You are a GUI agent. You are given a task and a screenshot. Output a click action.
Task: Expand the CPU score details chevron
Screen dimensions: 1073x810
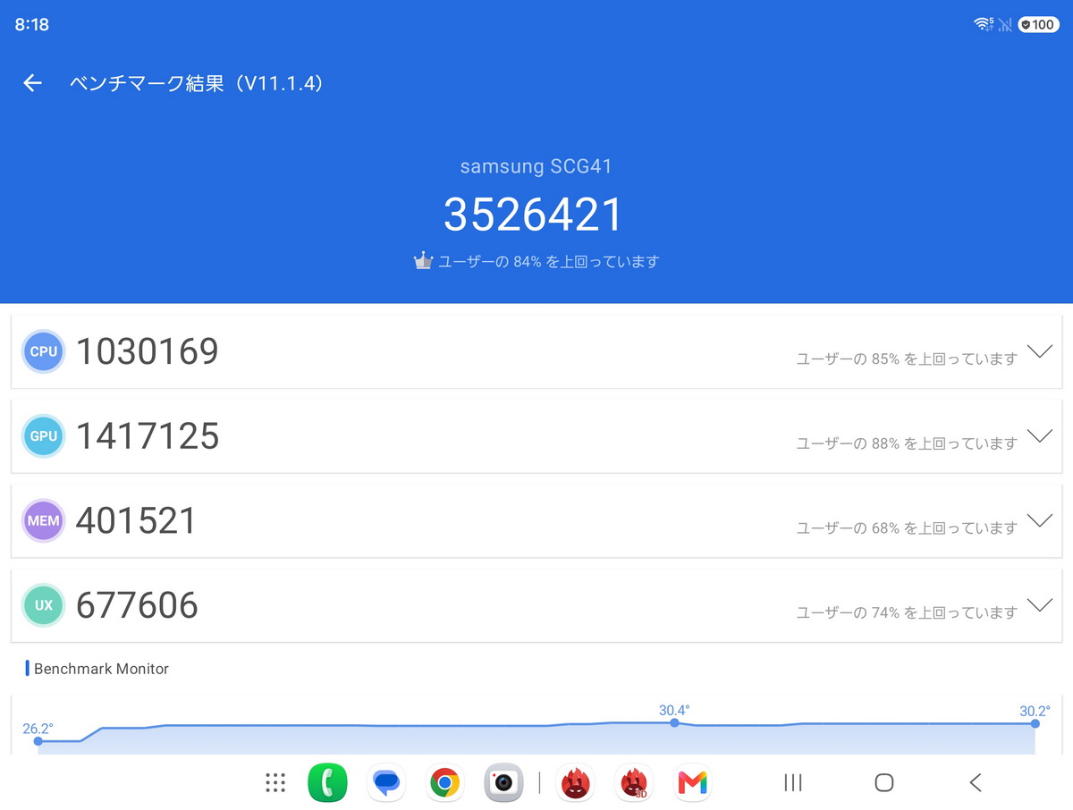pos(1039,351)
